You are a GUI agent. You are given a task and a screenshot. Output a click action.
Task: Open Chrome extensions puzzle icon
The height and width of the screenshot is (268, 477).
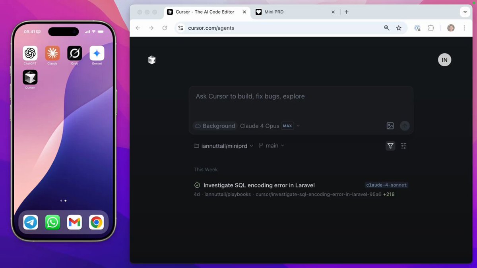pyautogui.click(x=431, y=28)
